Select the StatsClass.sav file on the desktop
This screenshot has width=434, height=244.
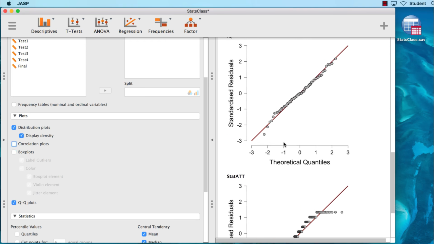point(411,29)
